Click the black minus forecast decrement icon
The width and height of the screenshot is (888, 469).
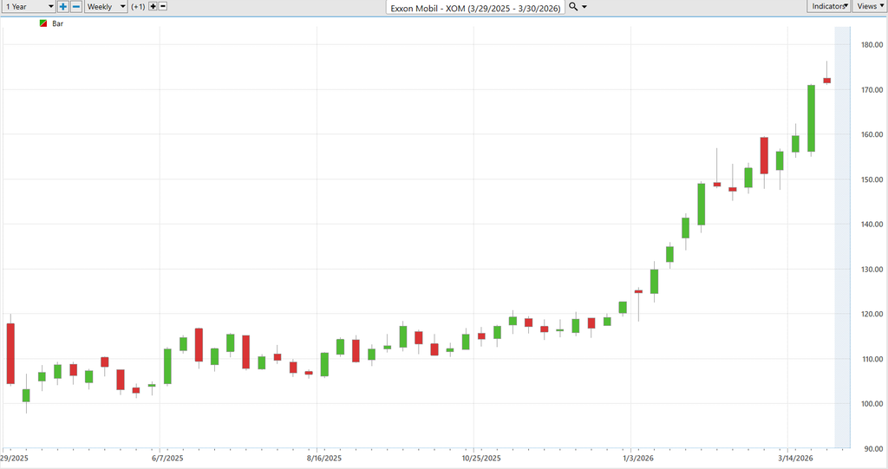tap(164, 6)
